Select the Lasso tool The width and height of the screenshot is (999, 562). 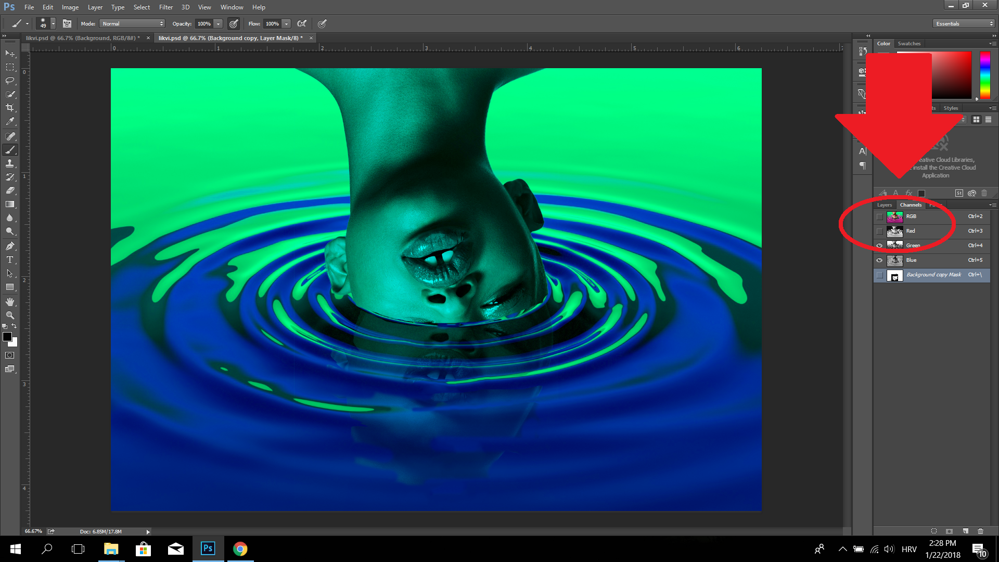(x=10, y=81)
